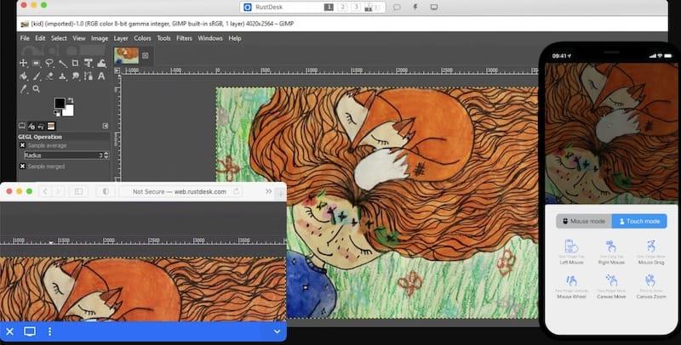Open the Edit menu
681x345 pixels.
coord(40,38)
